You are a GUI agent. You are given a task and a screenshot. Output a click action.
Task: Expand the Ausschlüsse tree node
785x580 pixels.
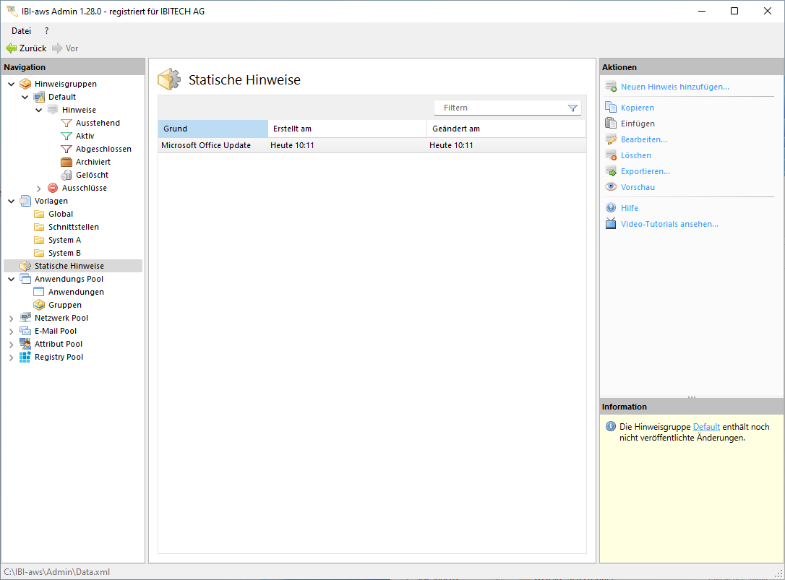point(39,189)
